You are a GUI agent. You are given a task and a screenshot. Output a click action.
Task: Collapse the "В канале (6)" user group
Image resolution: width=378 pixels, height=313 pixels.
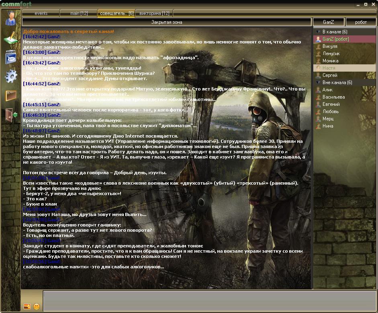coord(319,32)
